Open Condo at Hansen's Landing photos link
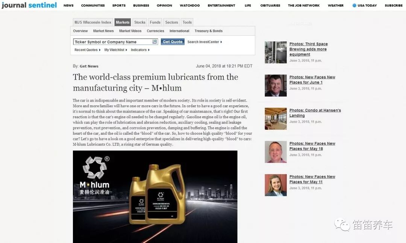 (315, 113)
